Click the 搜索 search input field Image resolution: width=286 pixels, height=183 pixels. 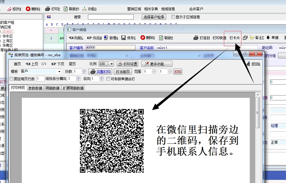[111, 17]
